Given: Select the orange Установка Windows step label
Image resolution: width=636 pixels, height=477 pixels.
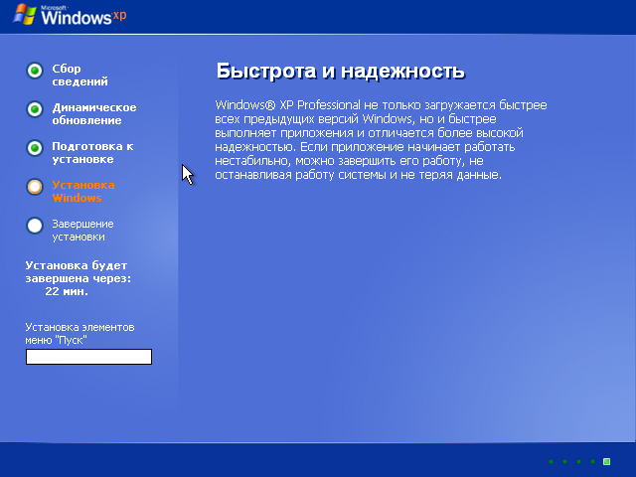Looking at the screenshot, I should (x=83, y=192).
